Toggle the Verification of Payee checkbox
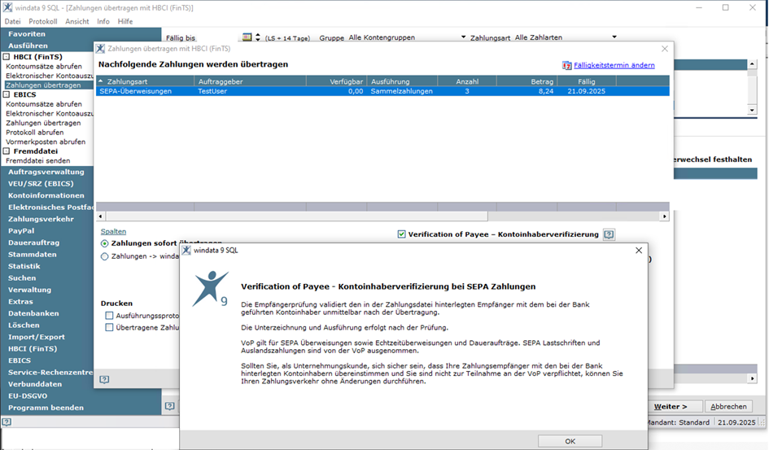The height and width of the screenshot is (450, 769). [402, 234]
